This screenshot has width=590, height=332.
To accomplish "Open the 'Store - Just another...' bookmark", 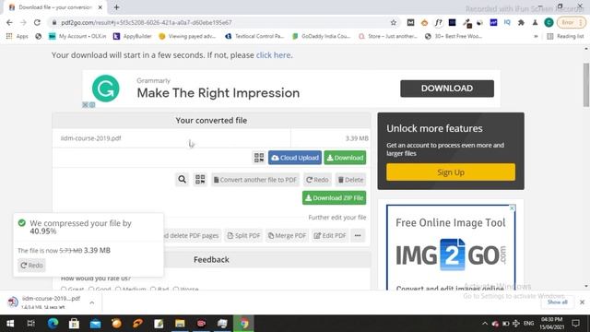I will point(388,37).
